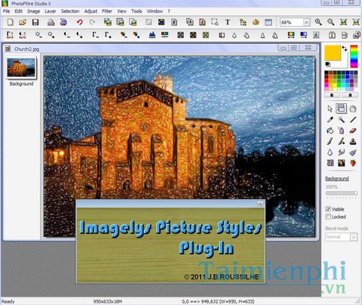Open a file with the folder icon

click(23, 22)
